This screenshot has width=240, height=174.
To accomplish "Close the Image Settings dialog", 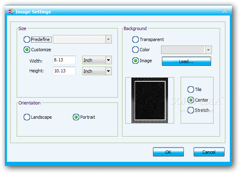I will coord(225,11).
